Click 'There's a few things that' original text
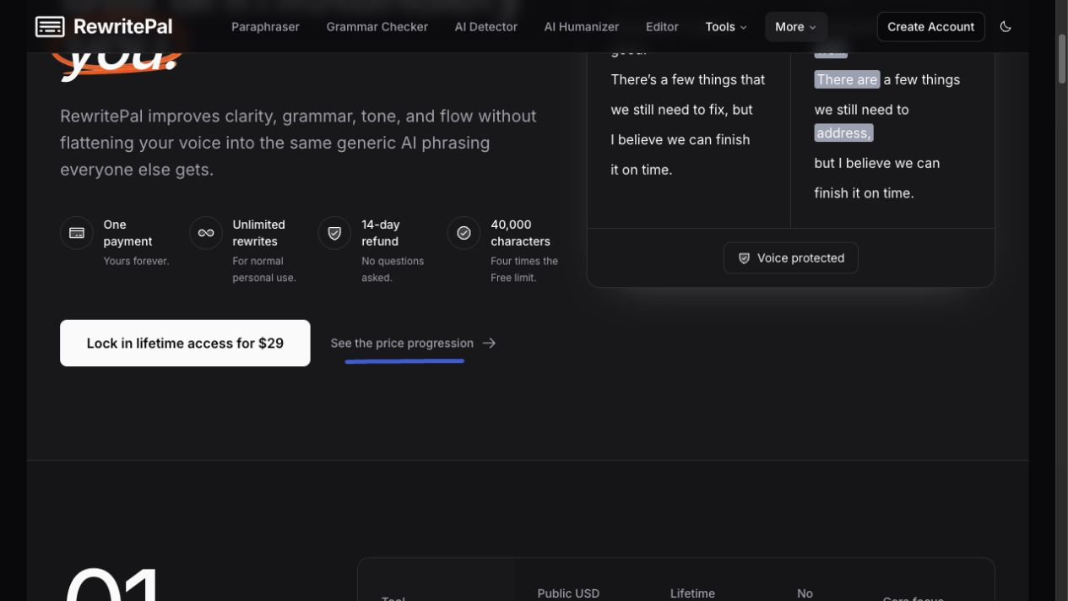This screenshot has width=1068, height=601. click(688, 79)
